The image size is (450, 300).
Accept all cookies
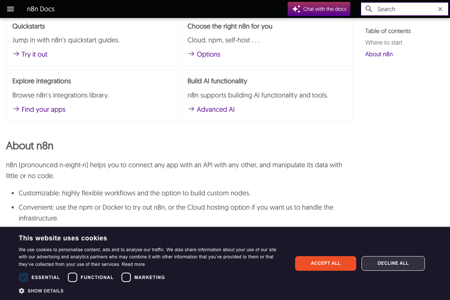pyautogui.click(x=325, y=263)
